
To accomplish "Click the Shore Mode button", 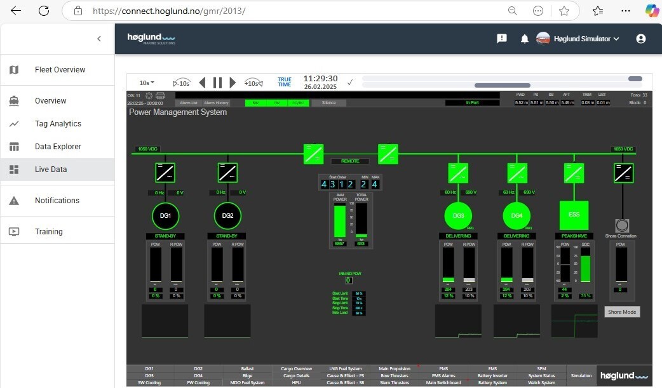I will (x=622, y=312).
